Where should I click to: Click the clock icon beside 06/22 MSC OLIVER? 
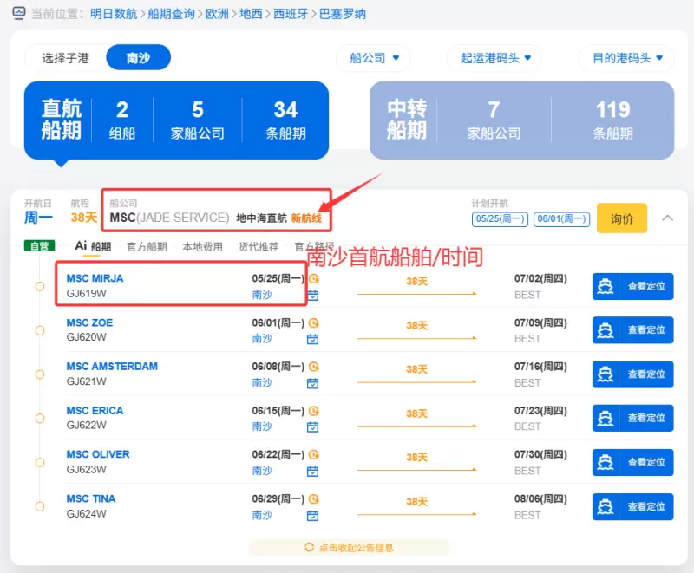(314, 454)
